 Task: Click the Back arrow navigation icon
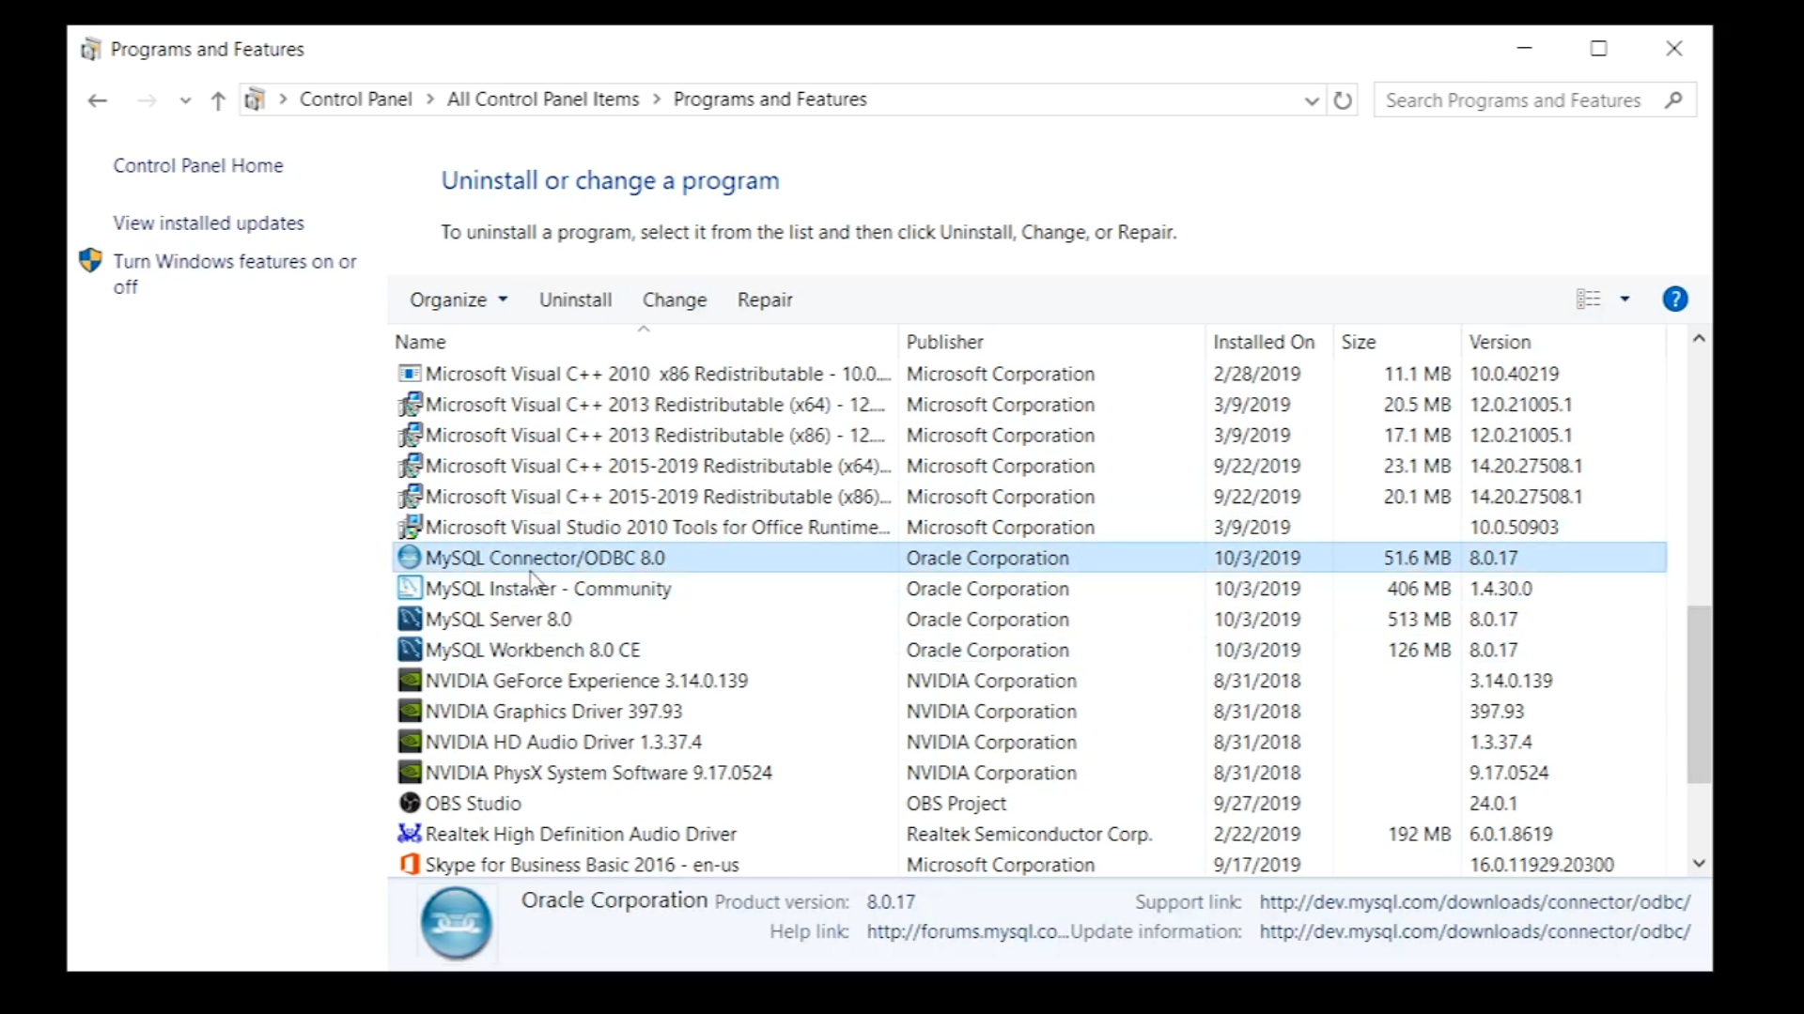(x=97, y=100)
